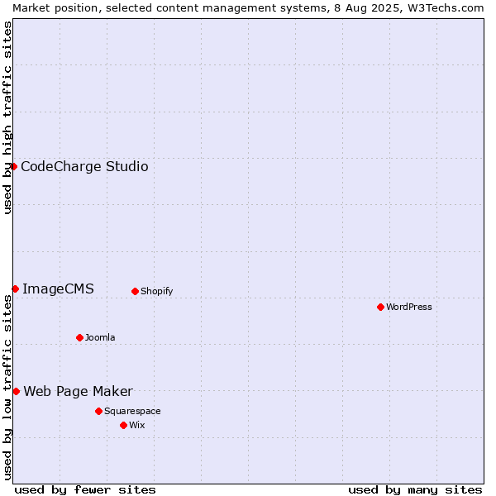Click the 'used by low traffic sites' axis label
The width and height of the screenshot is (496, 496).
click(x=7, y=388)
